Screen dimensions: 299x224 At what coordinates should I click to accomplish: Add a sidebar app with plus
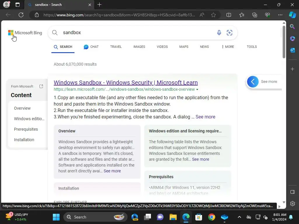[292, 69]
